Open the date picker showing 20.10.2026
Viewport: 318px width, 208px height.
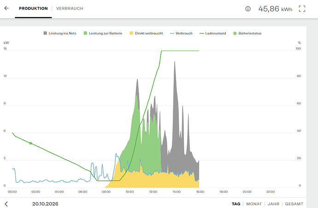(45, 204)
